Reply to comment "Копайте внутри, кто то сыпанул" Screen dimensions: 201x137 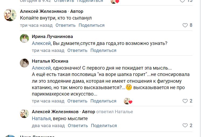66,25
